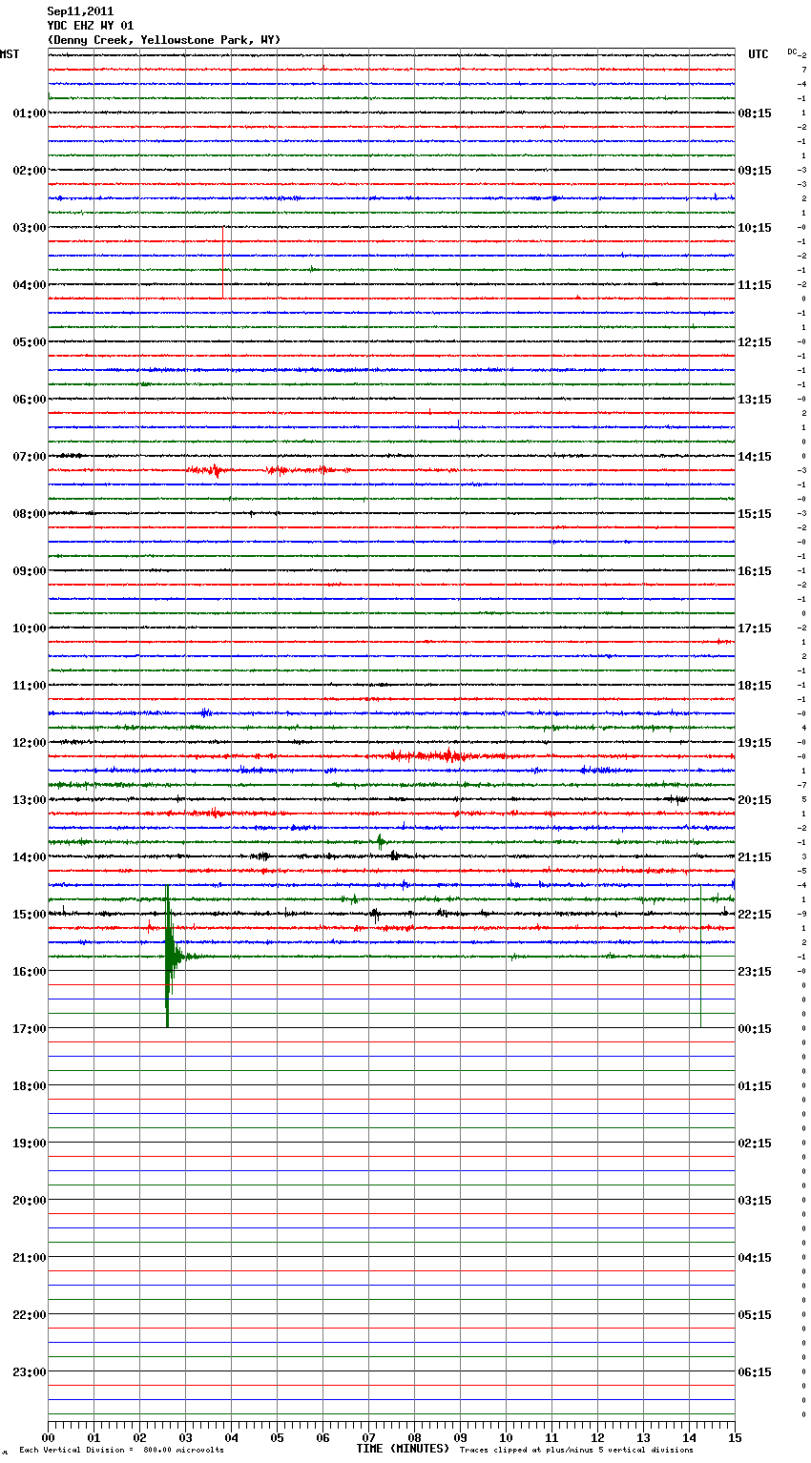Click UTC time label '22:15'

point(755,915)
